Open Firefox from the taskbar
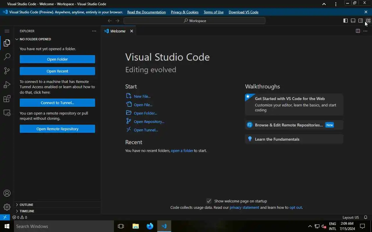The height and width of the screenshot is (232, 372). [x=150, y=226]
